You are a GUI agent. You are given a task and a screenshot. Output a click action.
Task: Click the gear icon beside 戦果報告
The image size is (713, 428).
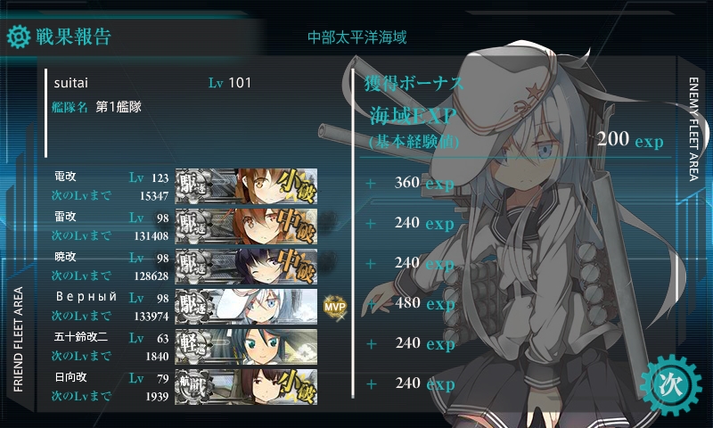(19, 37)
